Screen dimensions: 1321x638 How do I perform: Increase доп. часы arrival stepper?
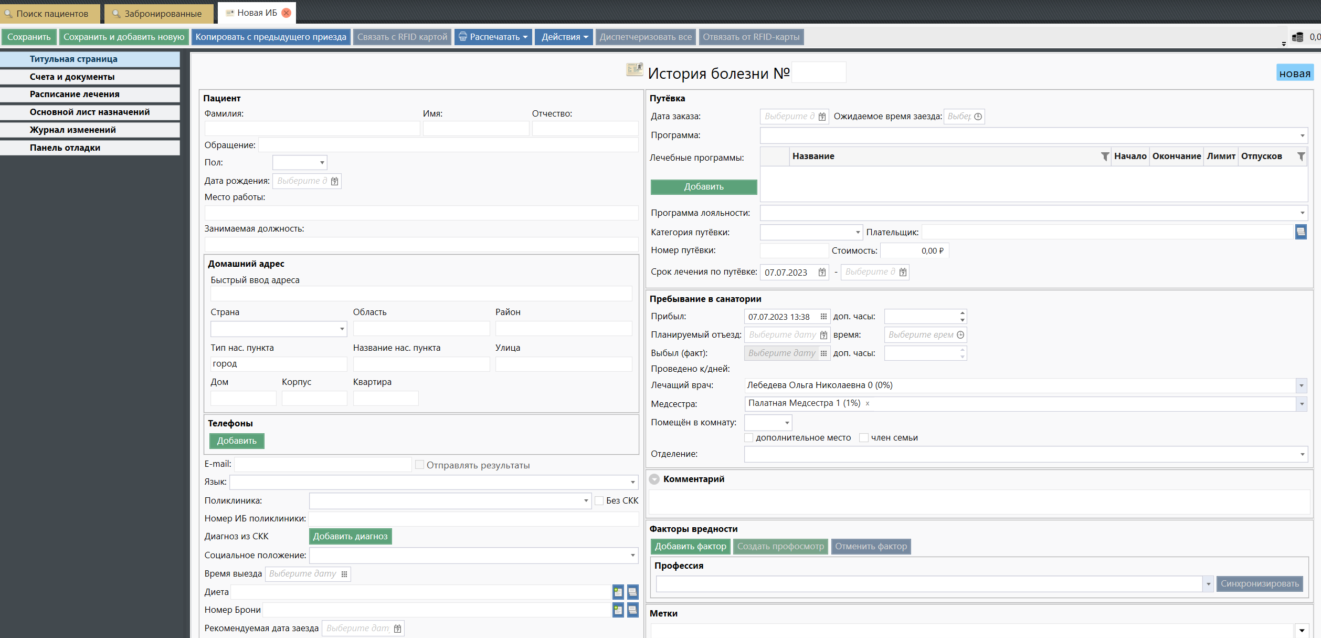point(962,313)
